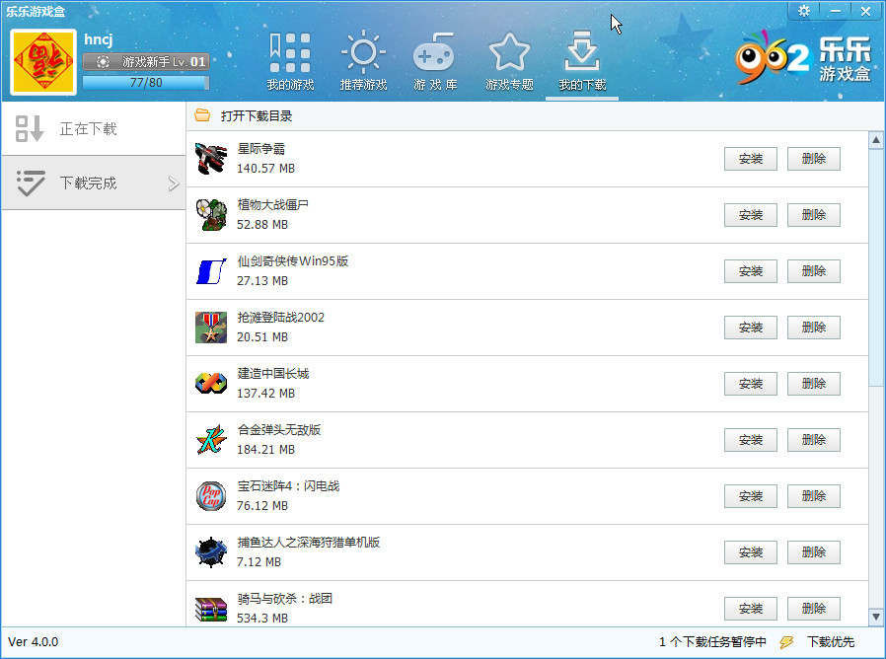Click the 星际争霸 title text
Viewport: 886px width, 659px height.
261,149
